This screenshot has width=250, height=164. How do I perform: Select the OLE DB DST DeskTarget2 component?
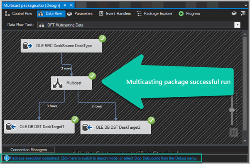coord(115,127)
